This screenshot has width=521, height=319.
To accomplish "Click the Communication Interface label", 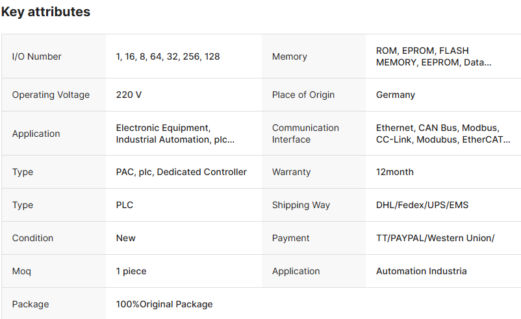I will [x=305, y=134].
